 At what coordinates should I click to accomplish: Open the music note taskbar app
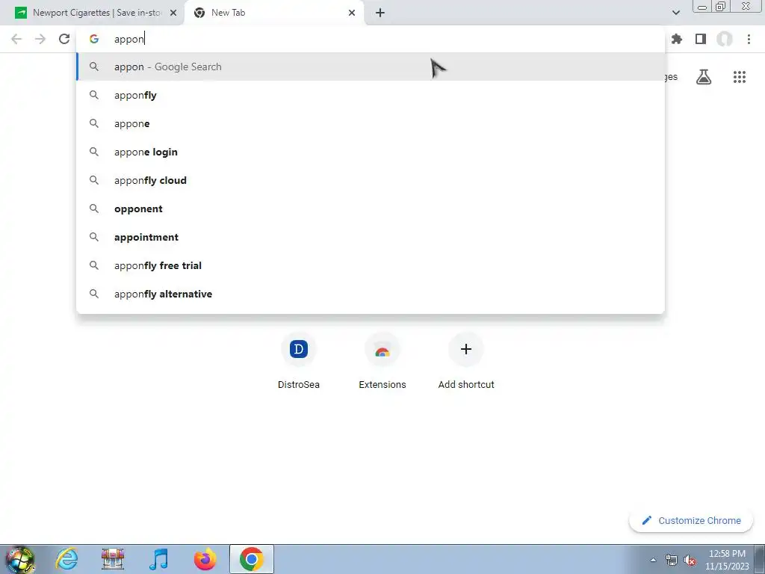[x=159, y=559]
